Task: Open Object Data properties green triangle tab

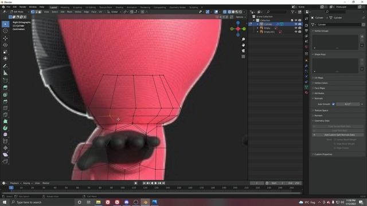Action: pyautogui.click(x=306, y=87)
